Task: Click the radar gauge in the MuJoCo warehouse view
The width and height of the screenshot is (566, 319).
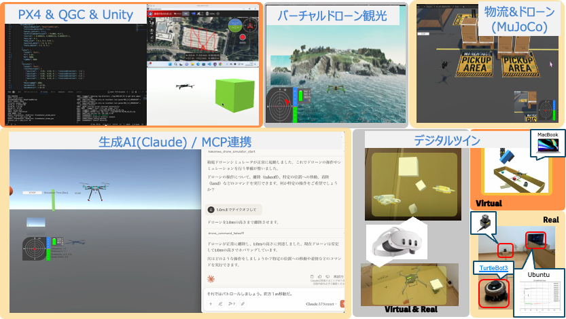Action: pyautogui.click(x=546, y=111)
